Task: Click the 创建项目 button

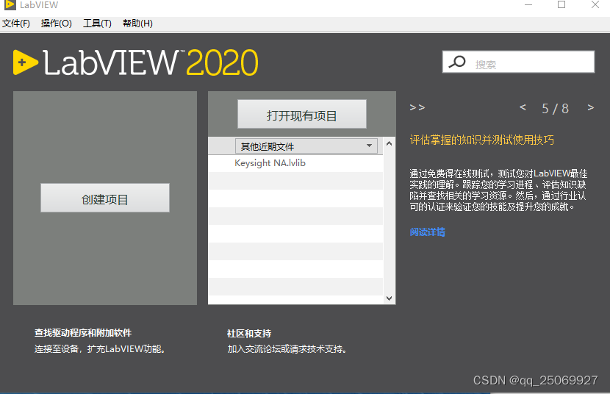Action: 105,198
